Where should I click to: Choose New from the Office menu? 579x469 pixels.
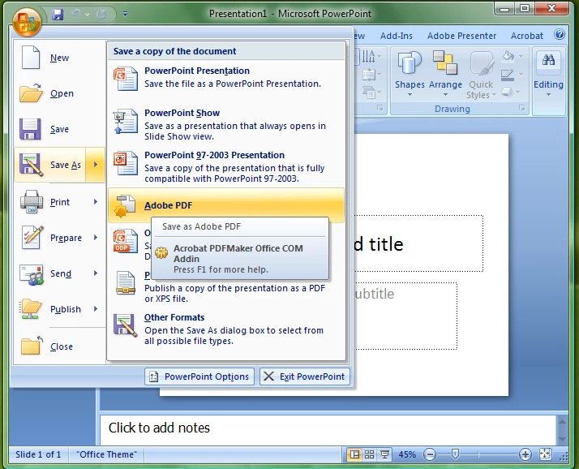[x=60, y=58]
